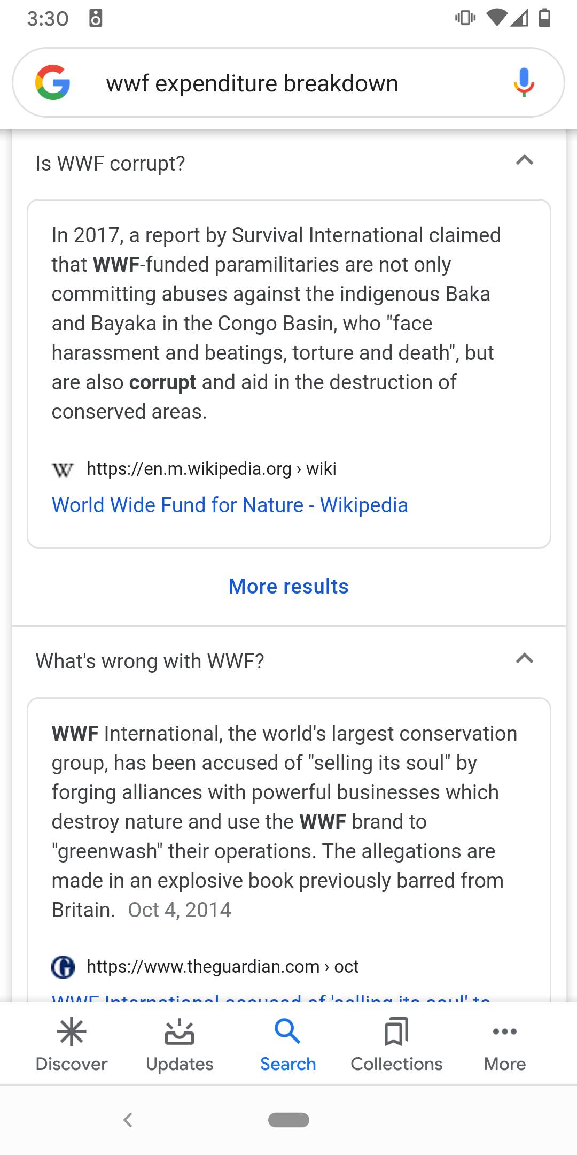The height and width of the screenshot is (1155, 577).
Task: Tap the "What's wrong with WWF?" question text
Action: pyautogui.click(x=150, y=662)
